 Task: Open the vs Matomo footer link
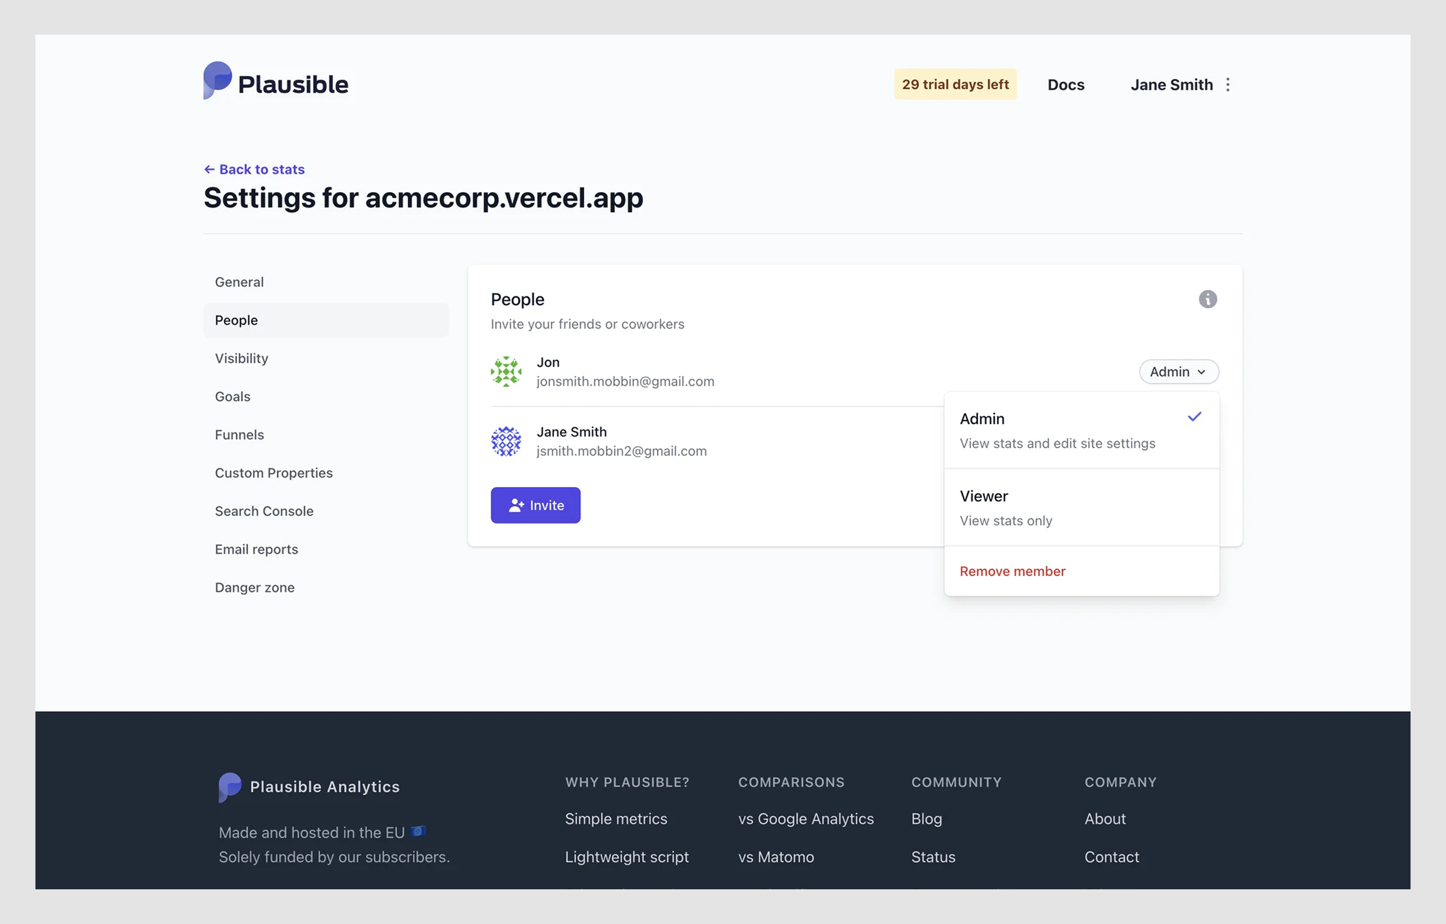776,857
